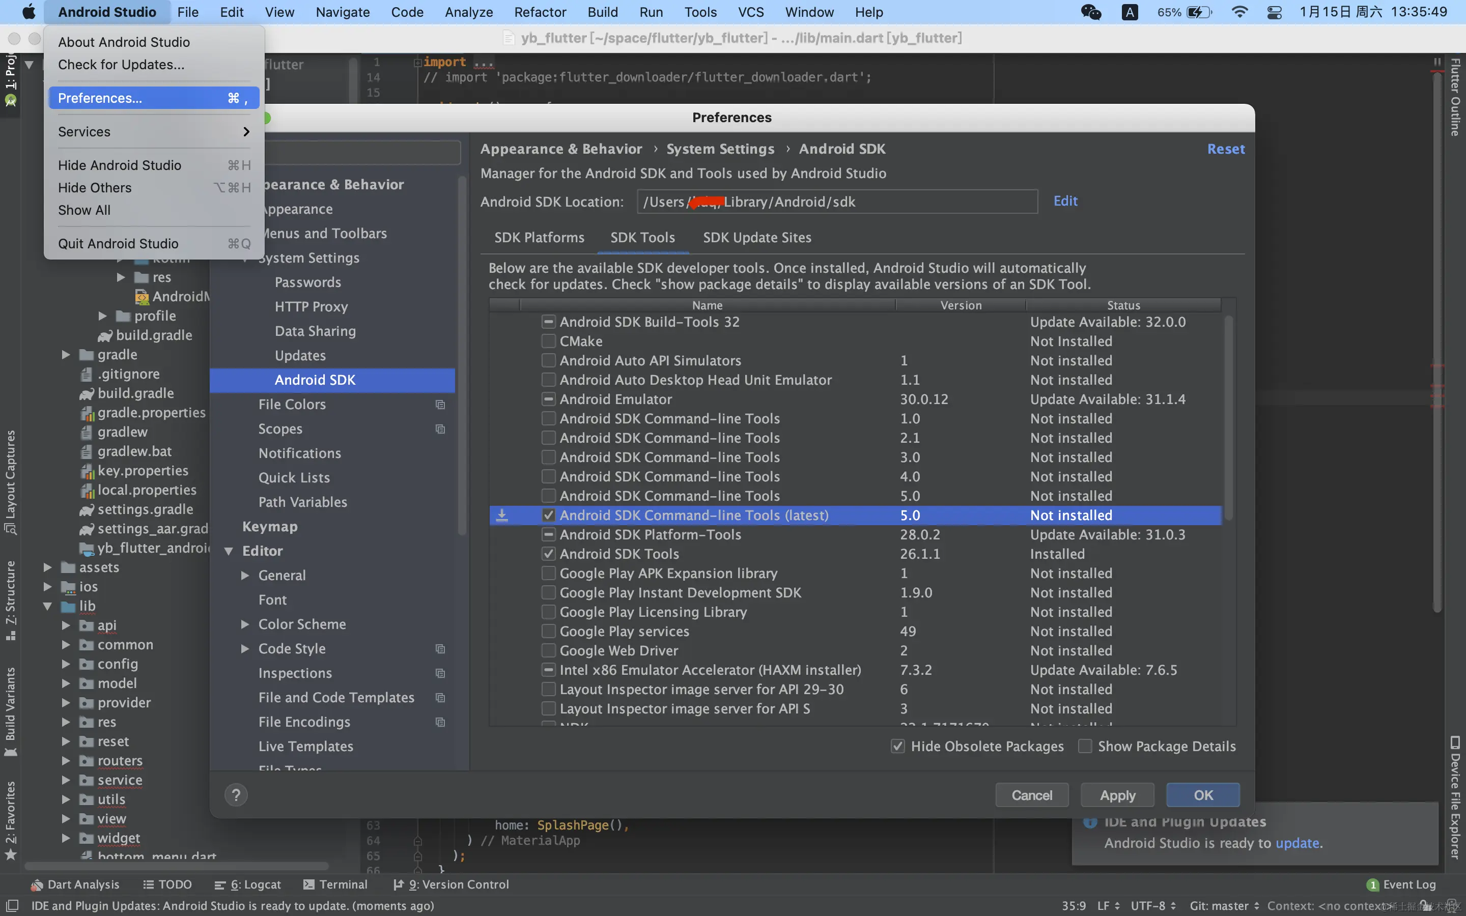1466x916 pixels.
Task: Click the WeChat icon in menu bar
Action: (1091, 12)
